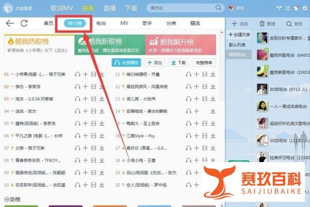Download 寂寞咖啡 using its download icon
Viewport: 310px width, 207px height.
[x=213, y=111]
